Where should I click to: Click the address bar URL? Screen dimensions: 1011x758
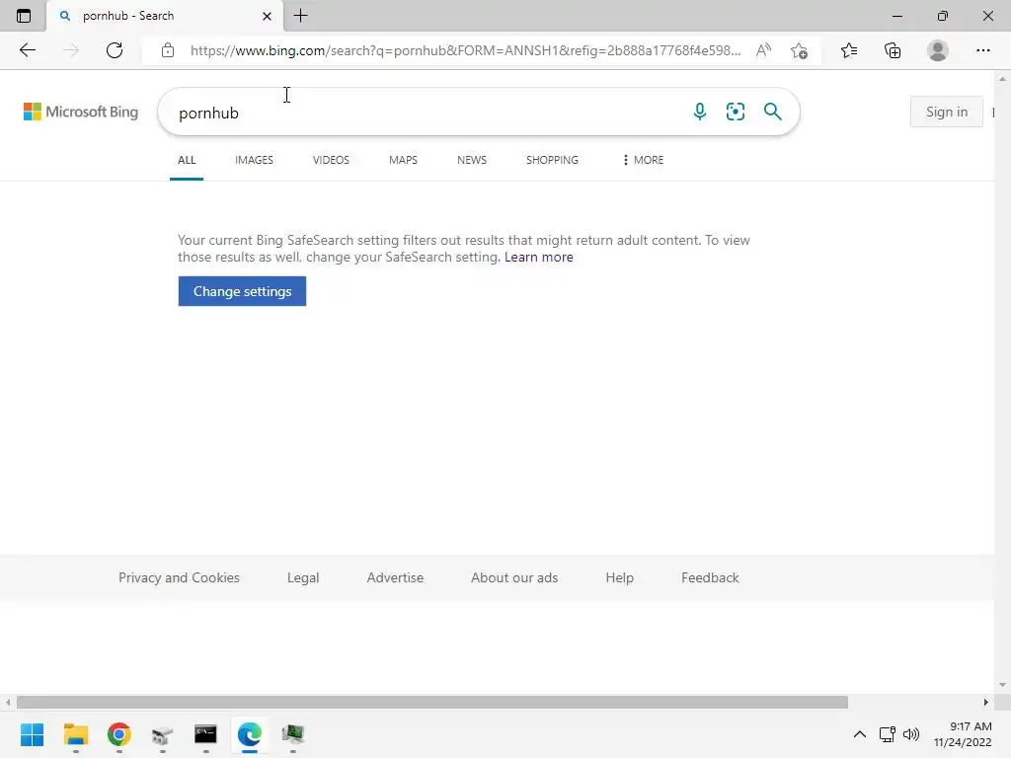coord(465,50)
